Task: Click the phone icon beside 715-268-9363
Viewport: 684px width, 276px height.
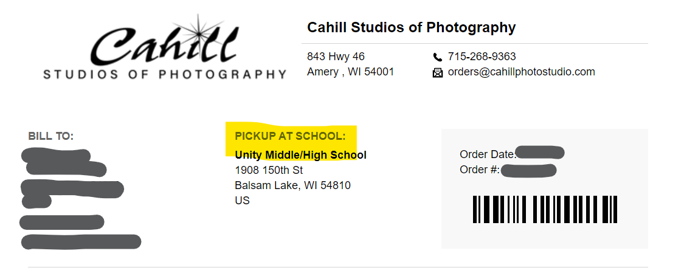Action: 437,57
